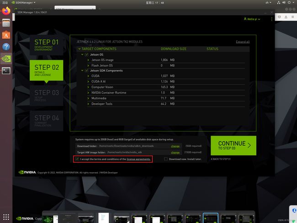This screenshot has width=297, height=223.
Task: Toggle the Jetson OS checkbox
Action: coord(86,54)
